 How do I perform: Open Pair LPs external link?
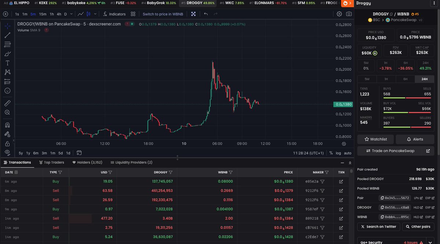(x=418, y=198)
